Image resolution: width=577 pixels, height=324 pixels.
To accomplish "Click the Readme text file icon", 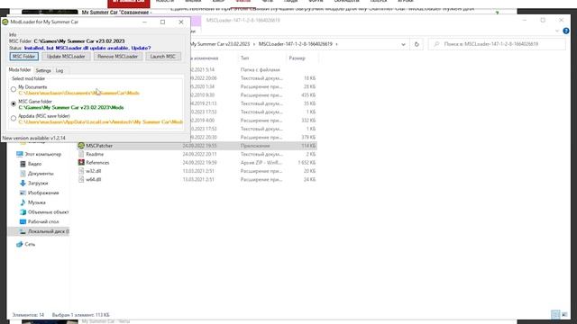I will pyautogui.click(x=81, y=154).
